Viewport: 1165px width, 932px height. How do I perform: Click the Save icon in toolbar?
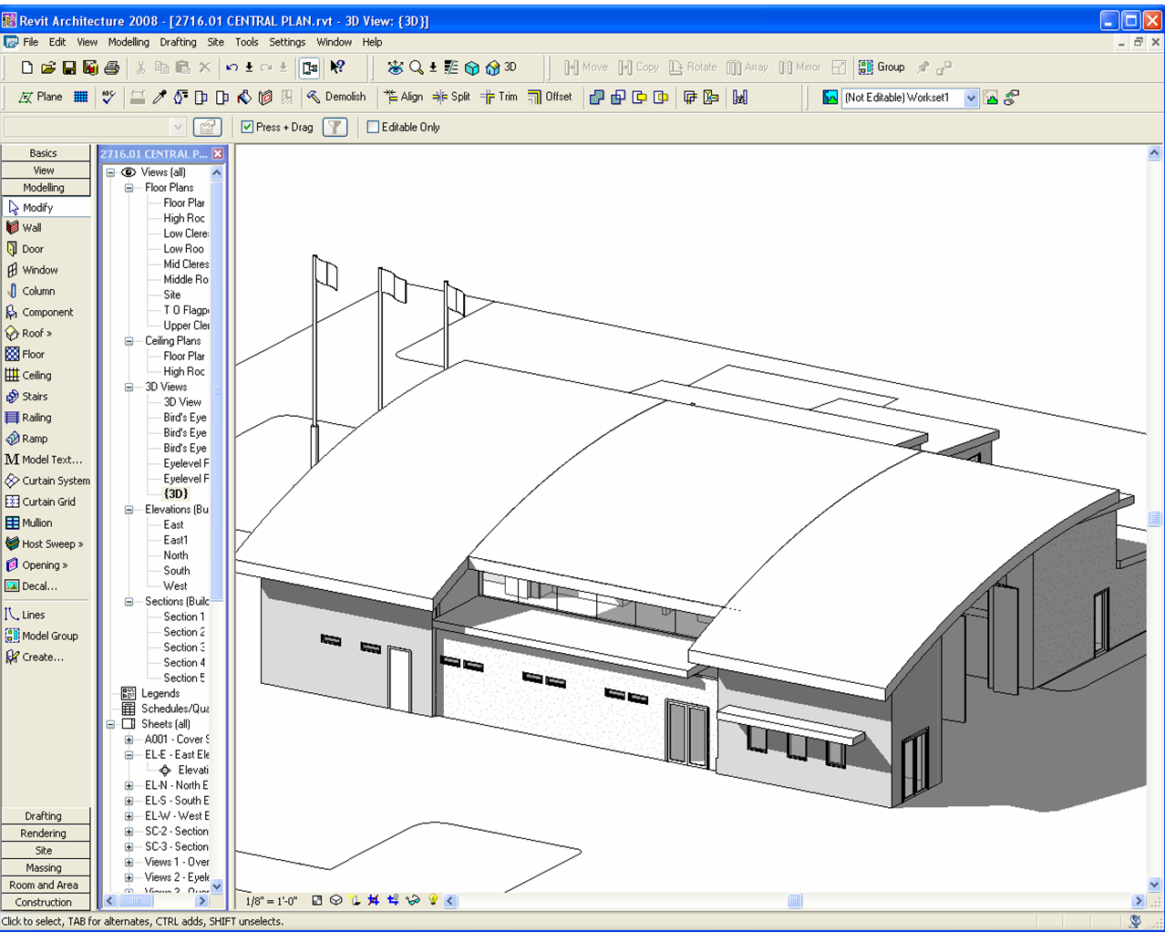point(69,67)
